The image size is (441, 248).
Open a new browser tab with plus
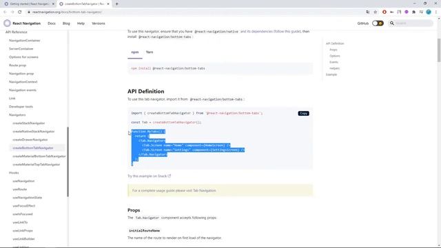coord(116,4)
